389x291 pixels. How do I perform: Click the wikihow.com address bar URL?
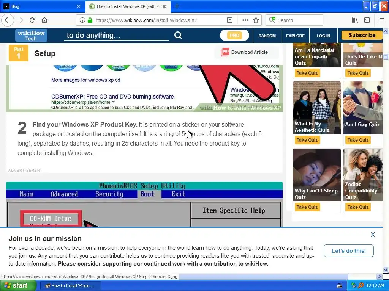click(x=146, y=20)
